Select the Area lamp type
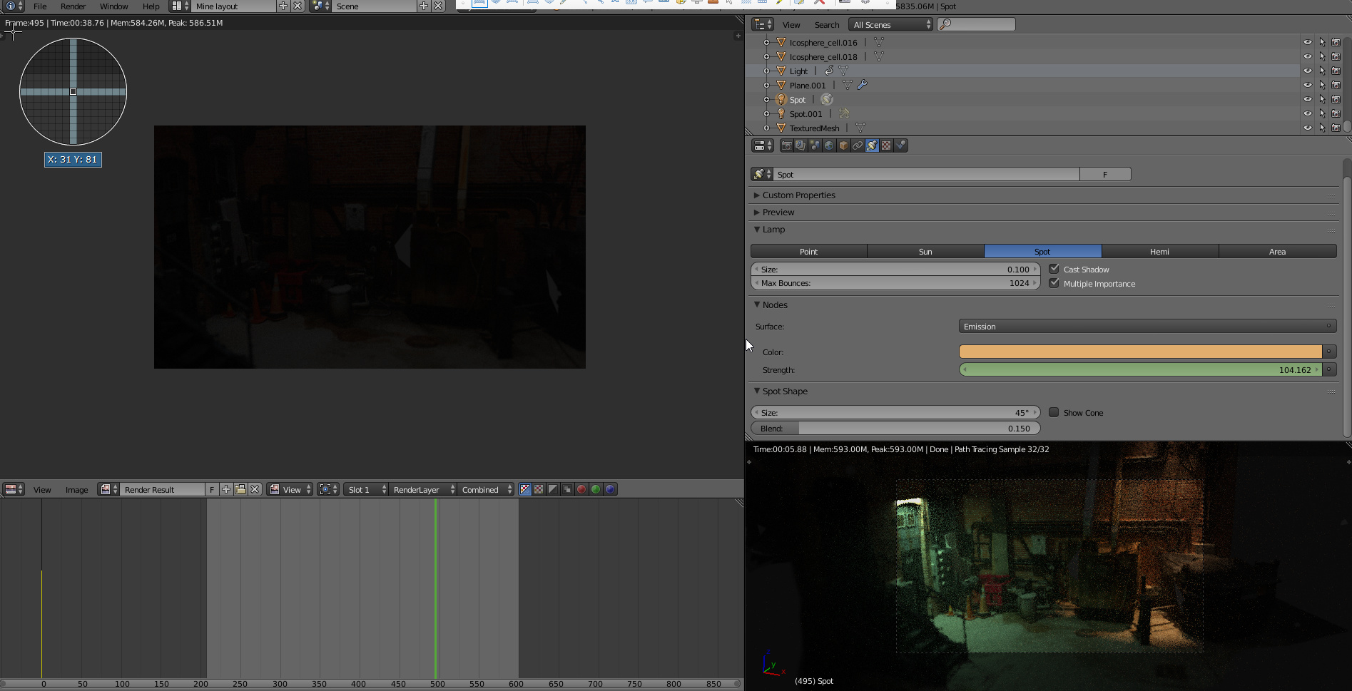The height and width of the screenshot is (691, 1352). (1277, 251)
